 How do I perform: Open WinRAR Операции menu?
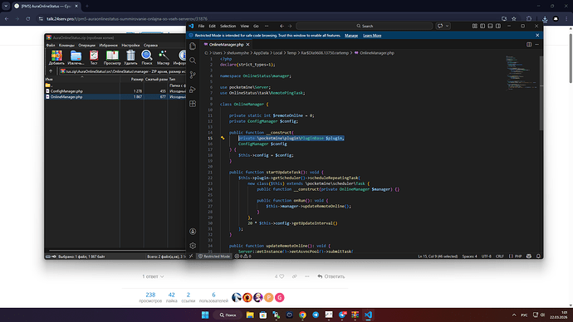pyautogui.click(x=86, y=46)
